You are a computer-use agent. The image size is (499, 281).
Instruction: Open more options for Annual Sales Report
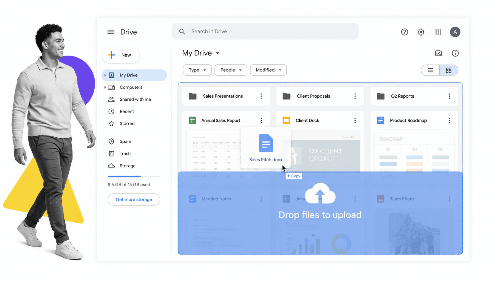tap(261, 120)
